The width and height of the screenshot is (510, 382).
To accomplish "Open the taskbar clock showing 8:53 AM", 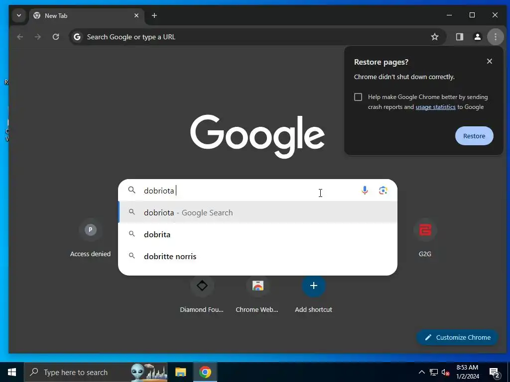I will click(x=467, y=372).
